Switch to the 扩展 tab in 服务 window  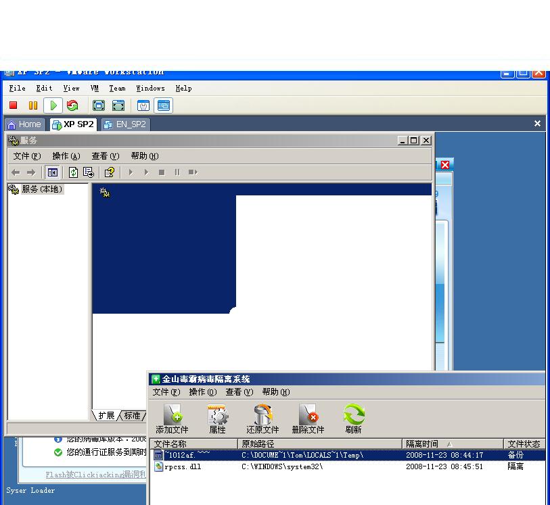tap(106, 416)
